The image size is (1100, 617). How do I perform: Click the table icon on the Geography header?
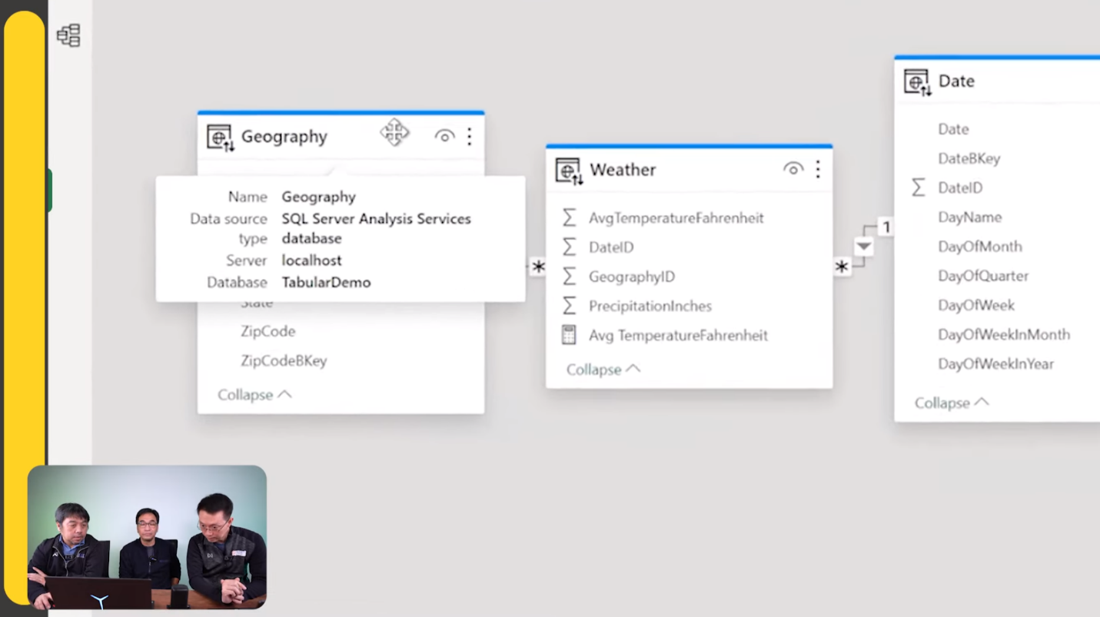tap(218, 135)
